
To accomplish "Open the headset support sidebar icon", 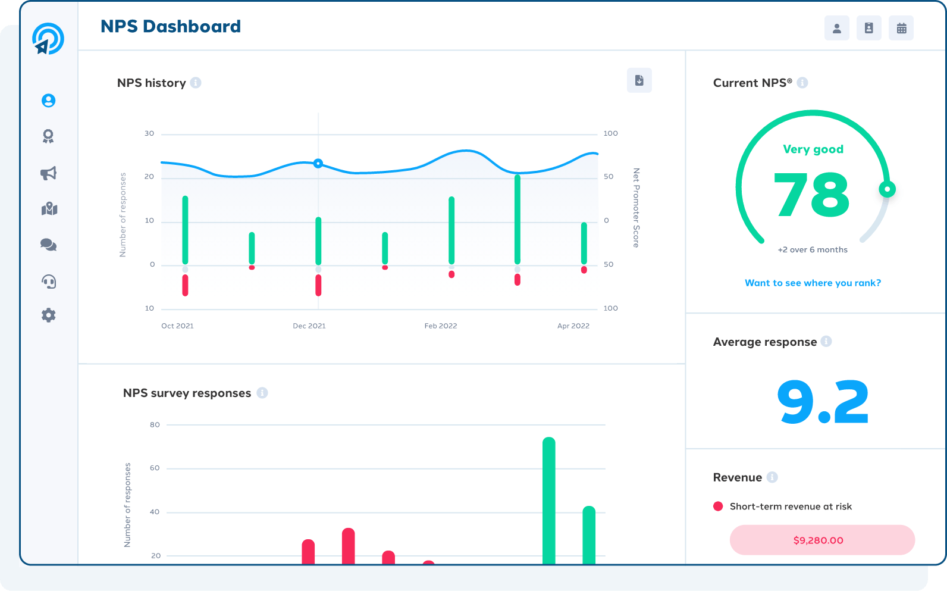I will coord(49,281).
